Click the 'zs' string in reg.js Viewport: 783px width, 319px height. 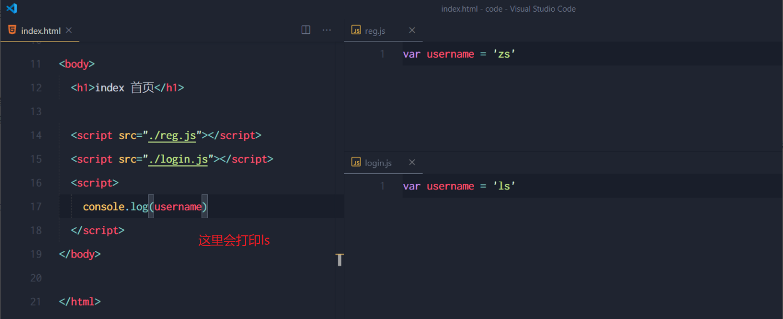pos(505,54)
